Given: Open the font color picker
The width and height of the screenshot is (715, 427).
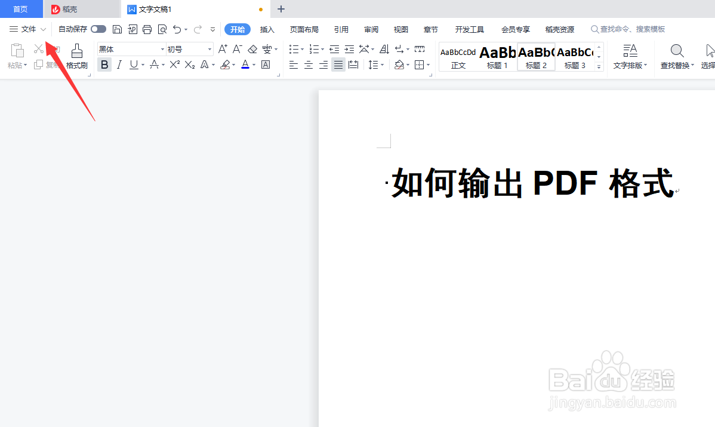Looking at the screenshot, I should (x=245, y=64).
